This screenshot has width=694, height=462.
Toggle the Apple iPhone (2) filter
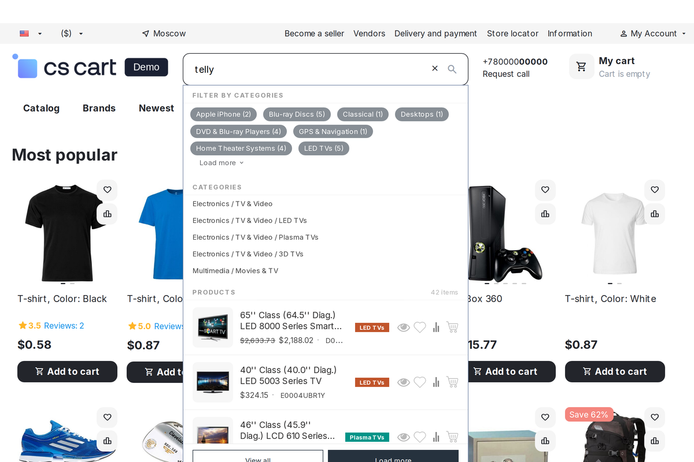223,114
